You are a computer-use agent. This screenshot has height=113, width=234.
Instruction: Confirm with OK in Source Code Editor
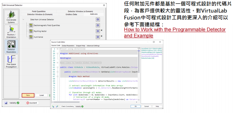(x=136, y=106)
